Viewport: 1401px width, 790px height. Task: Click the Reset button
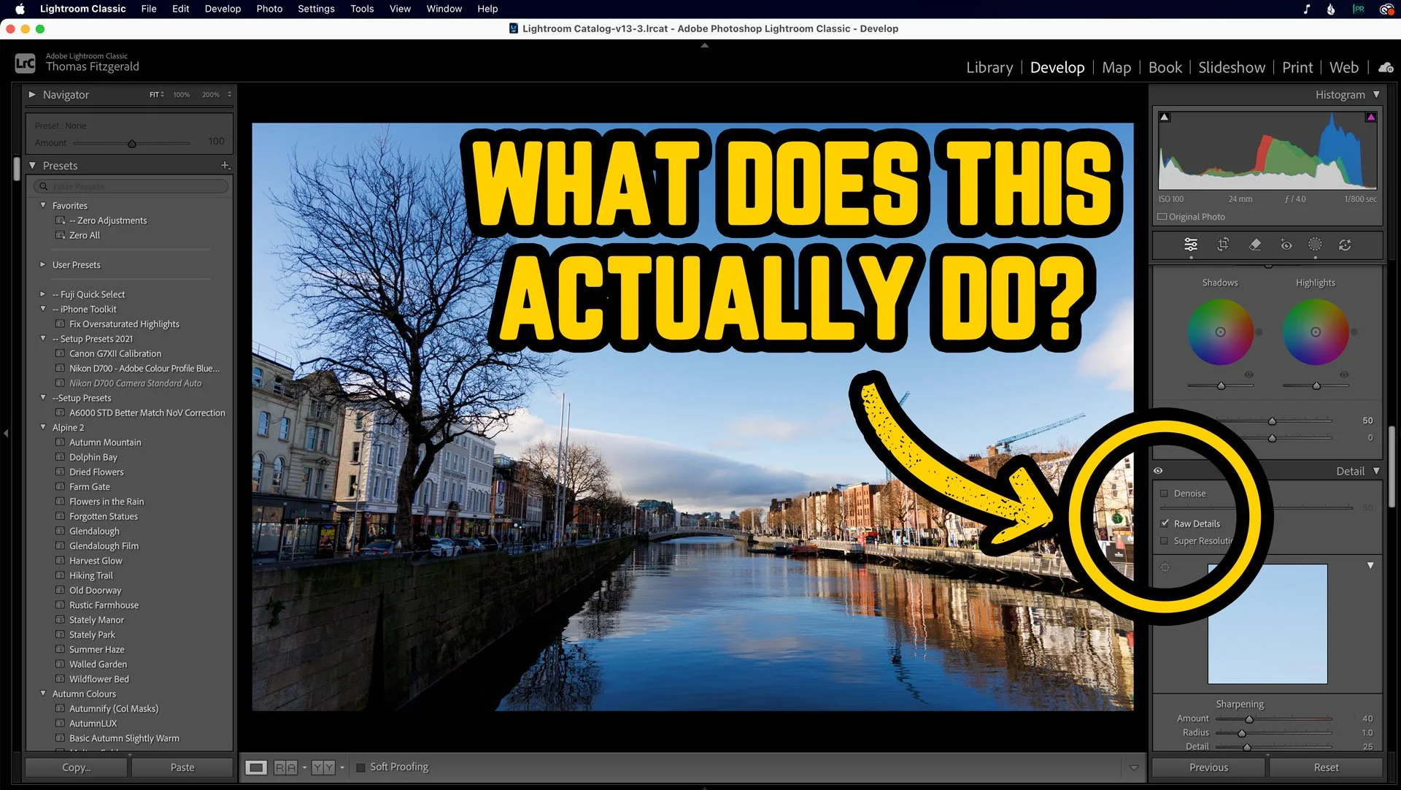tap(1327, 767)
